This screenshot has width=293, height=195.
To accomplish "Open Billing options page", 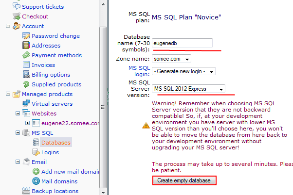I will (x=51, y=75).
